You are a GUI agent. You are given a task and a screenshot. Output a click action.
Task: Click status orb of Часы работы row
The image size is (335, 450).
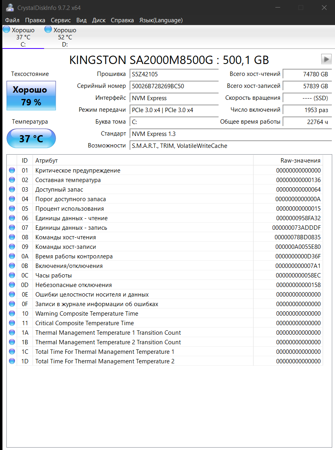coord(12,275)
